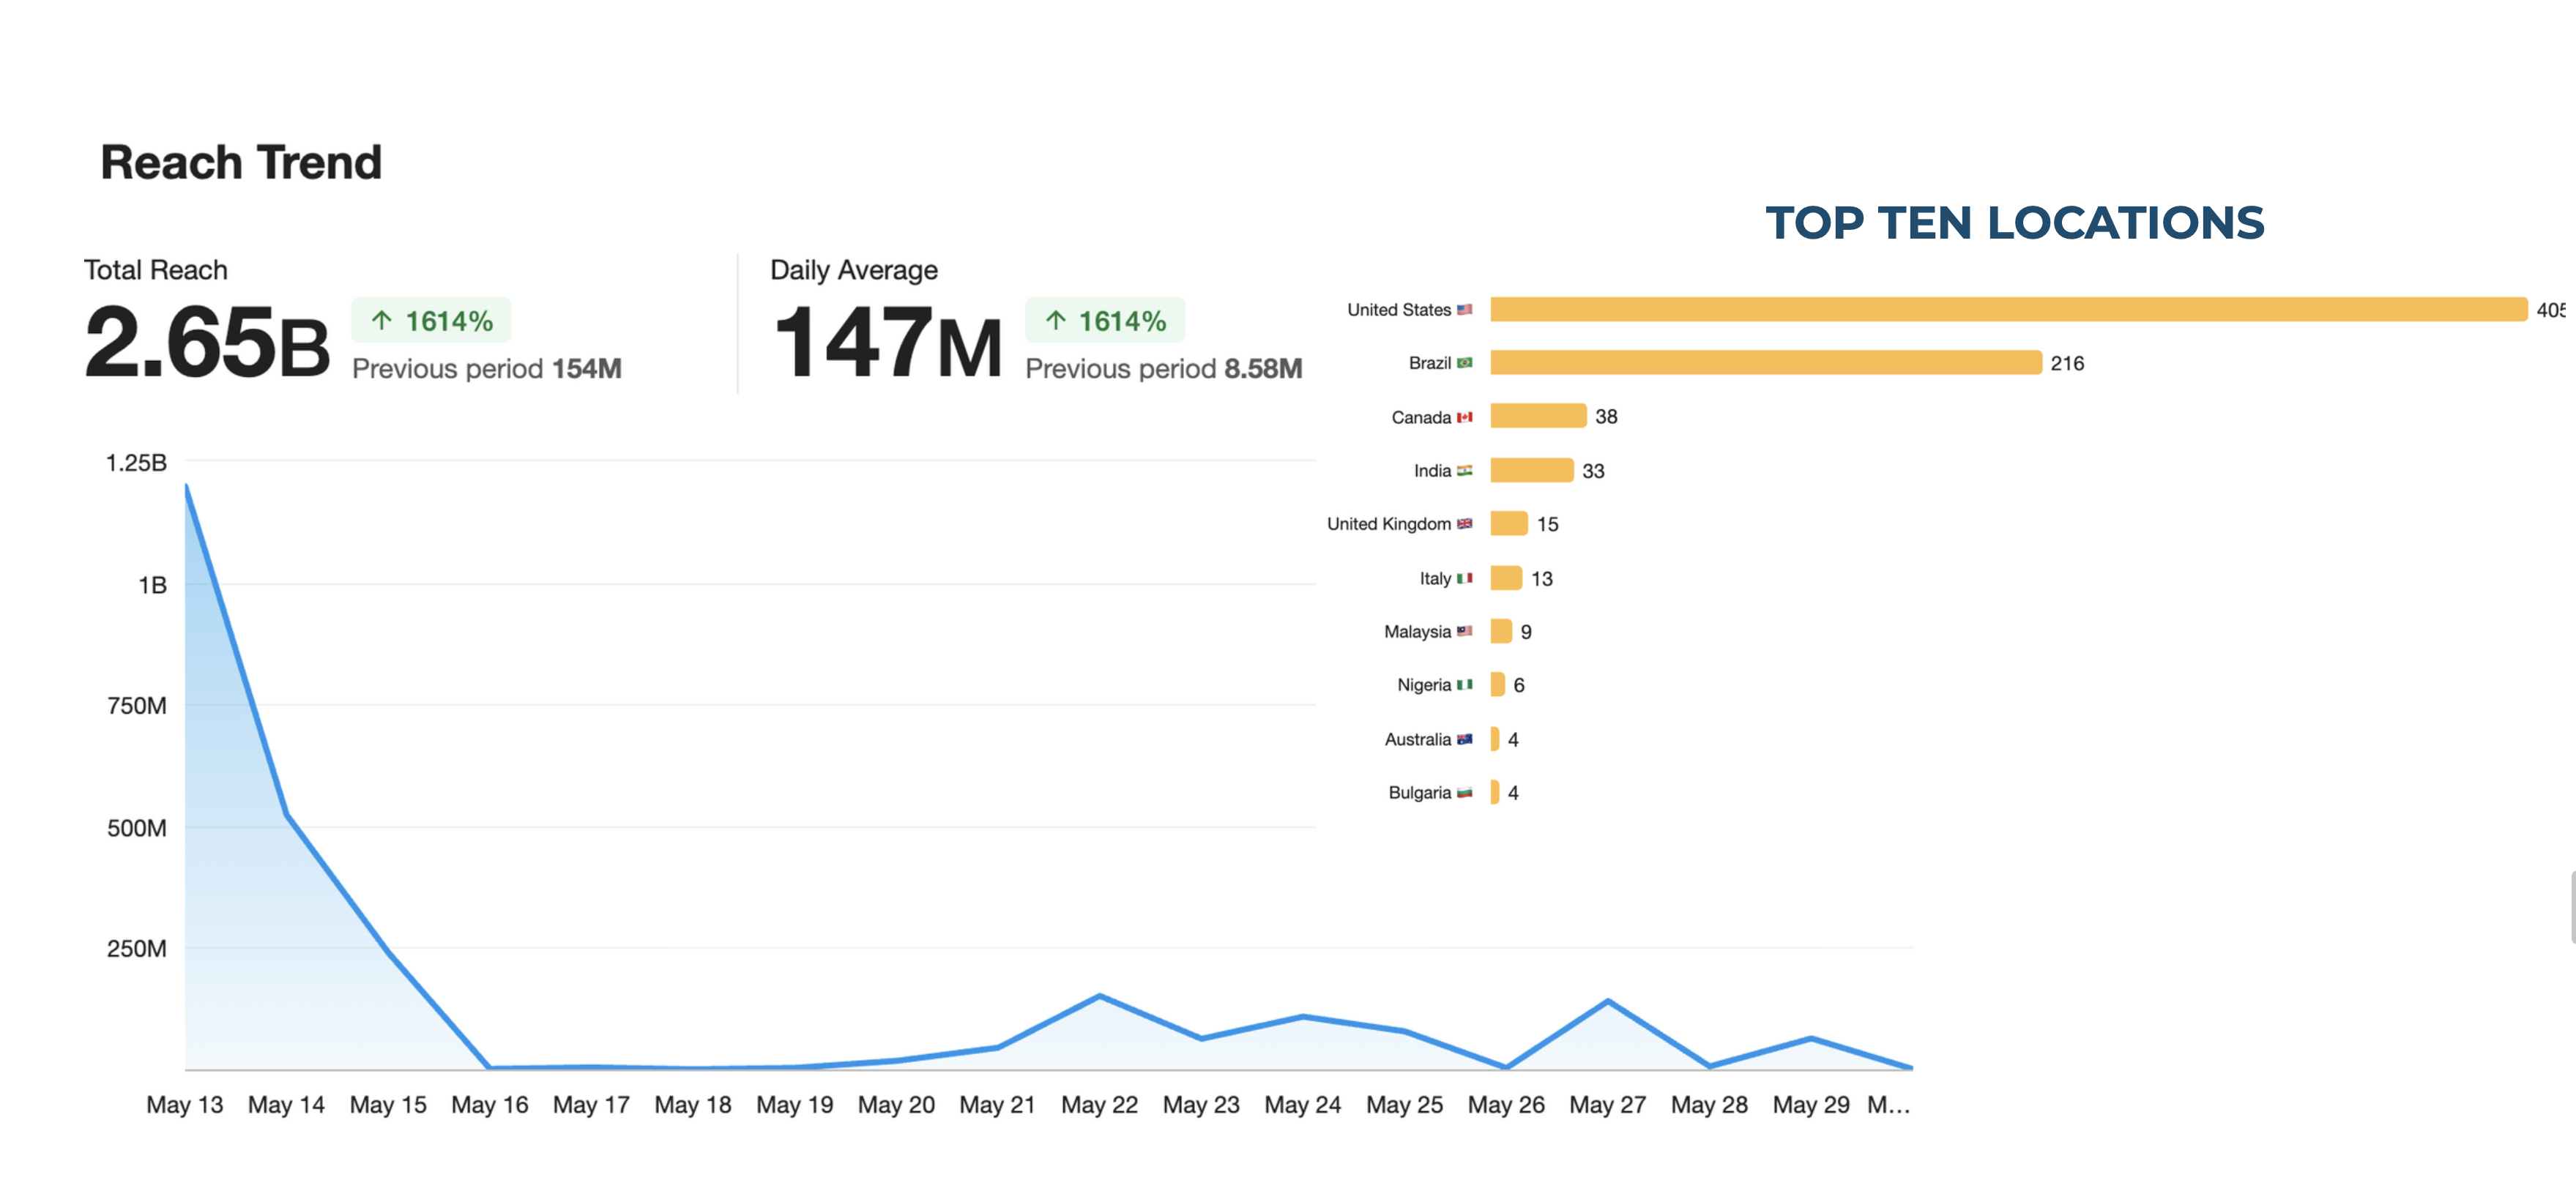Select the United States bar
This screenshot has height=1202, width=2576.
(2008, 309)
